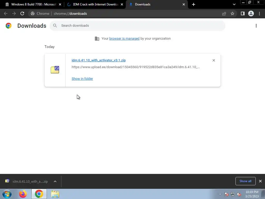
Task: Reload the downloads page
Action: (x=22, y=13)
